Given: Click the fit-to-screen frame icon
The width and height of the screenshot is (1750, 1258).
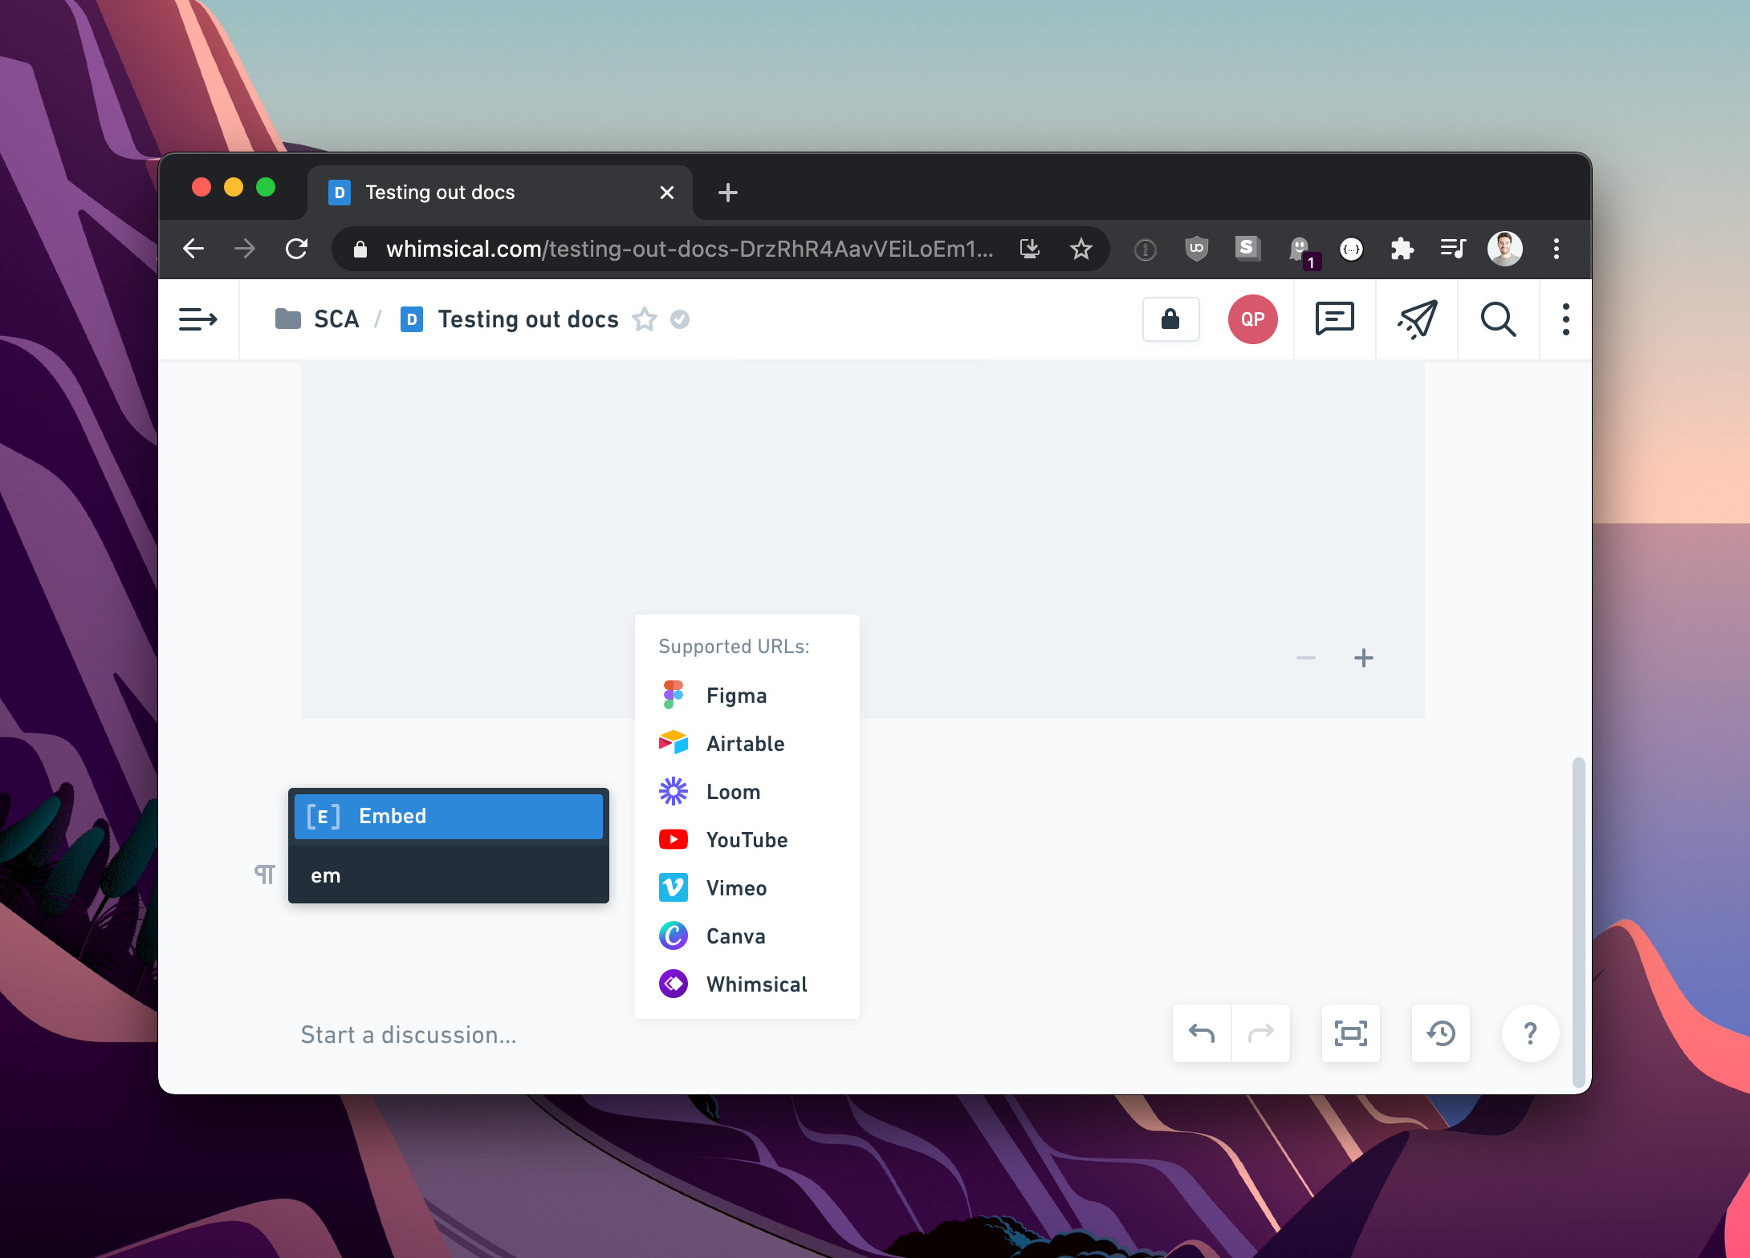Looking at the screenshot, I should 1351,1033.
